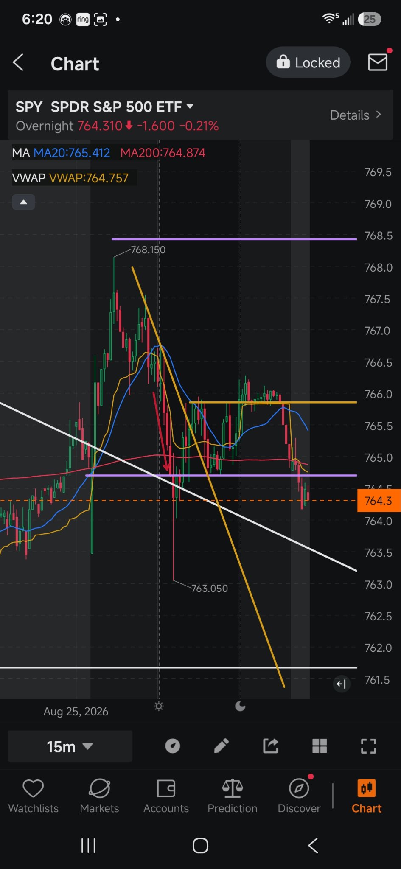Collapse the indicator legend with up arrow
This screenshot has width=401, height=869.
24,202
